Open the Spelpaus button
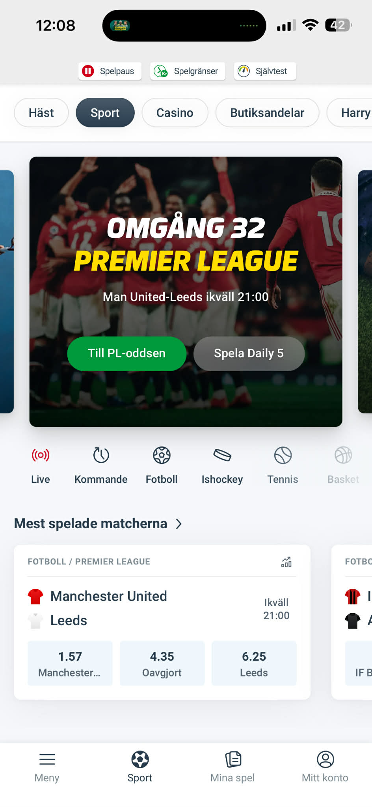 [110, 71]
